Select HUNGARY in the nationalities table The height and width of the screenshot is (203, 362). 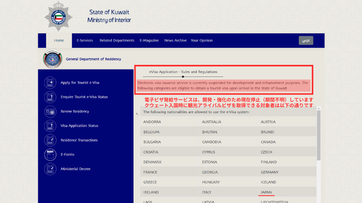pos(211,182)
